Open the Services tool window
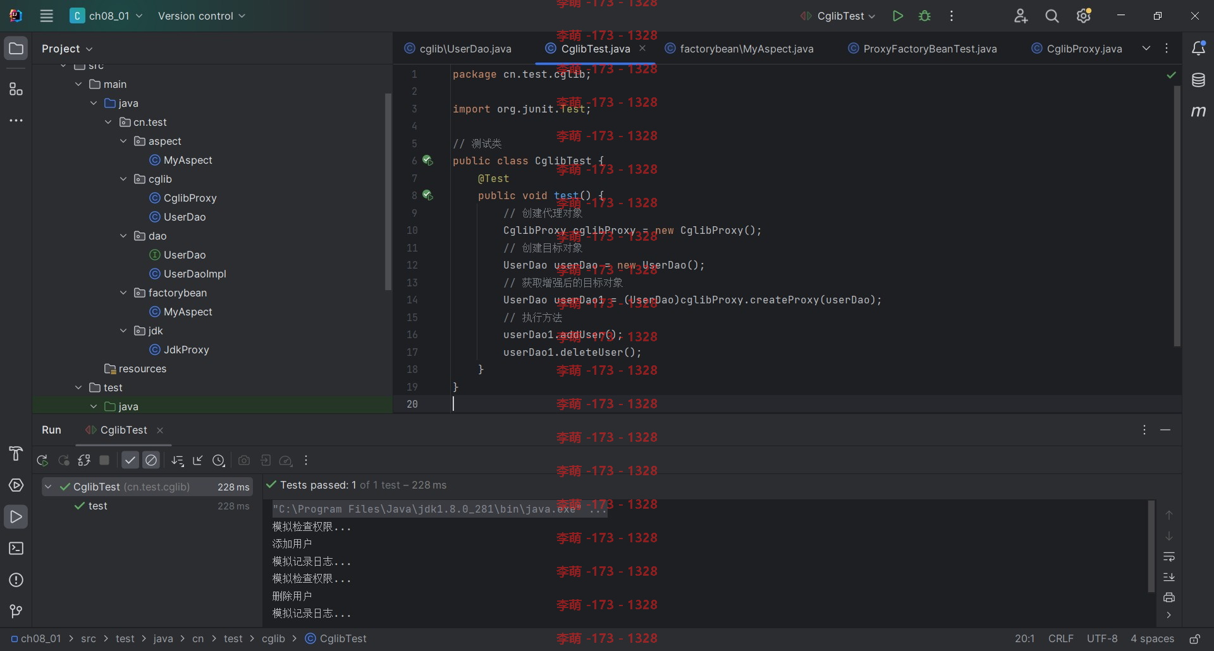This screenshot has height=651, width=1214. click(x=16, y=485)
